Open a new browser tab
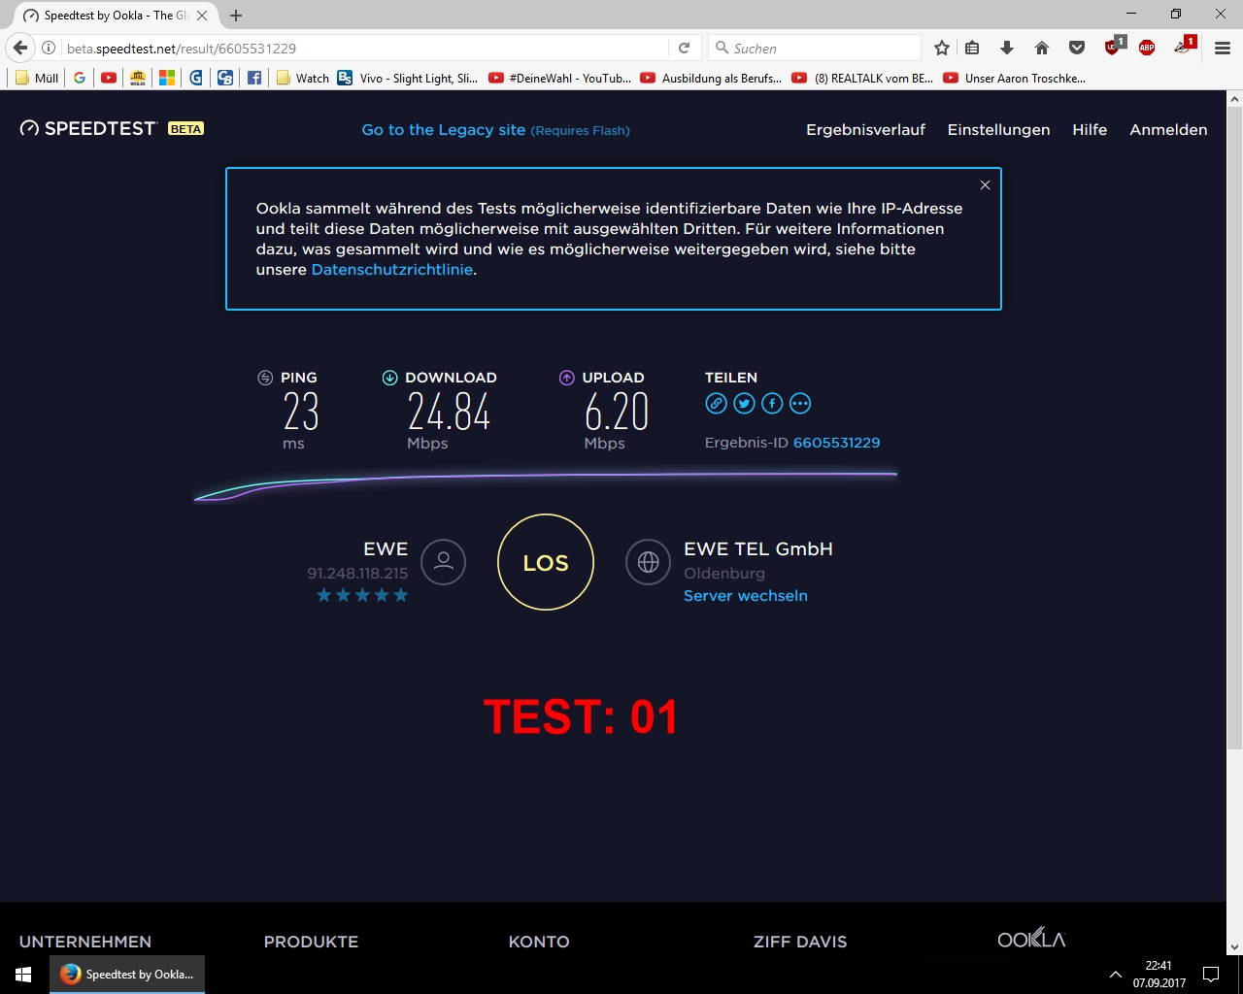 pyautogui.click(x=236, y=16)
